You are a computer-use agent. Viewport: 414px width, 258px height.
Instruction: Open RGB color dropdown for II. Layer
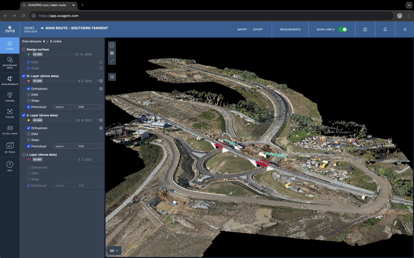click(x=89, y=146)
